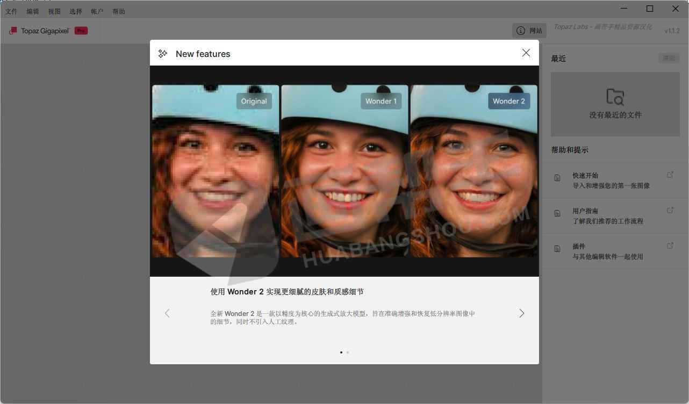The width and height of the screenshot is (689, 404).
Task: Click the faded button beside 最近 heading
Action: (669, 58)
